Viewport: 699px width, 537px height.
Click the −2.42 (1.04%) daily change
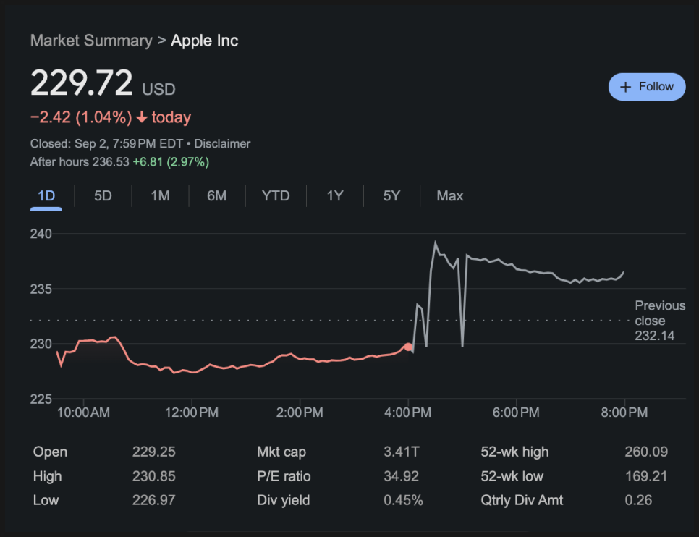coord(81,117)
